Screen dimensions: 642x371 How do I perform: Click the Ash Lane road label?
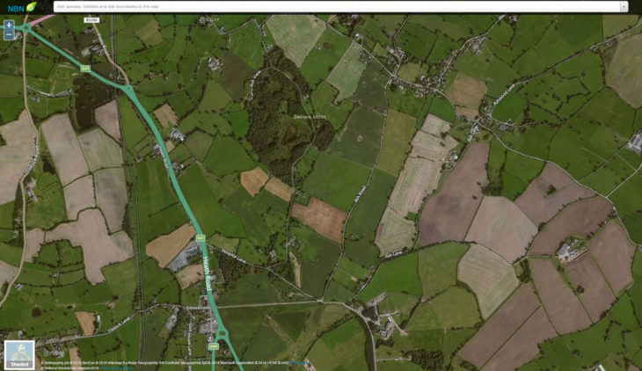(x=393, y=254)
